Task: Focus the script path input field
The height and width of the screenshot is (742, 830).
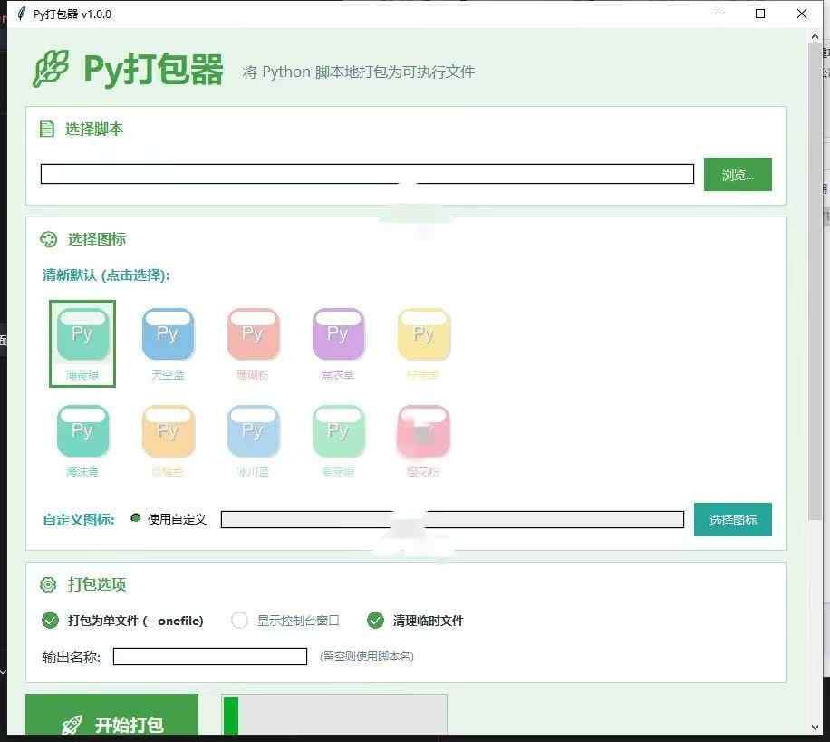Action: 367,174
